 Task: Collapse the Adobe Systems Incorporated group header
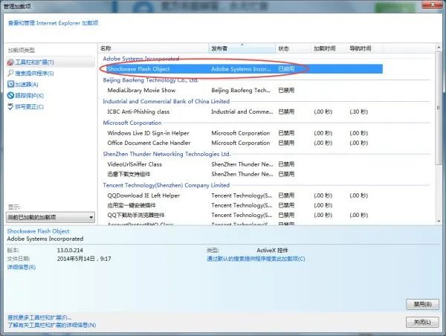140,58
